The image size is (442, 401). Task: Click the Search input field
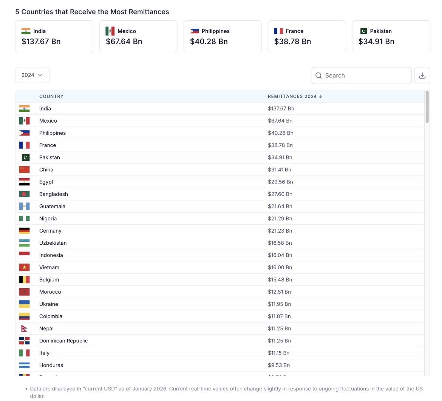pos(362,76)
